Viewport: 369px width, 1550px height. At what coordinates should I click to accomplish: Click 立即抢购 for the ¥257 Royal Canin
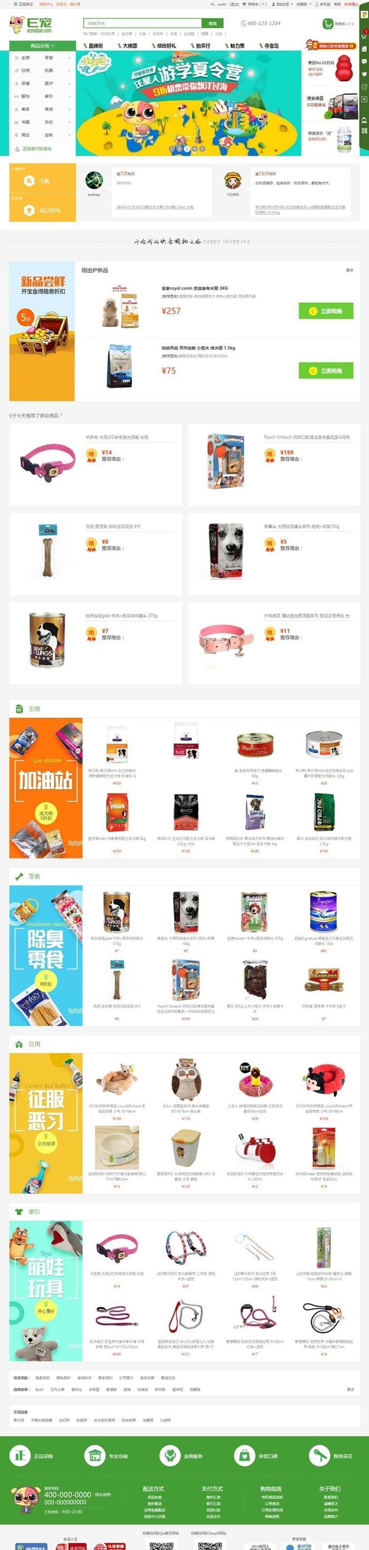point(326,311)
